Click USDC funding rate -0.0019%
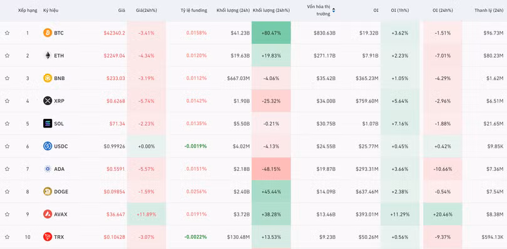This screenshot has height=249, width=507. click(x=195, y=146)
